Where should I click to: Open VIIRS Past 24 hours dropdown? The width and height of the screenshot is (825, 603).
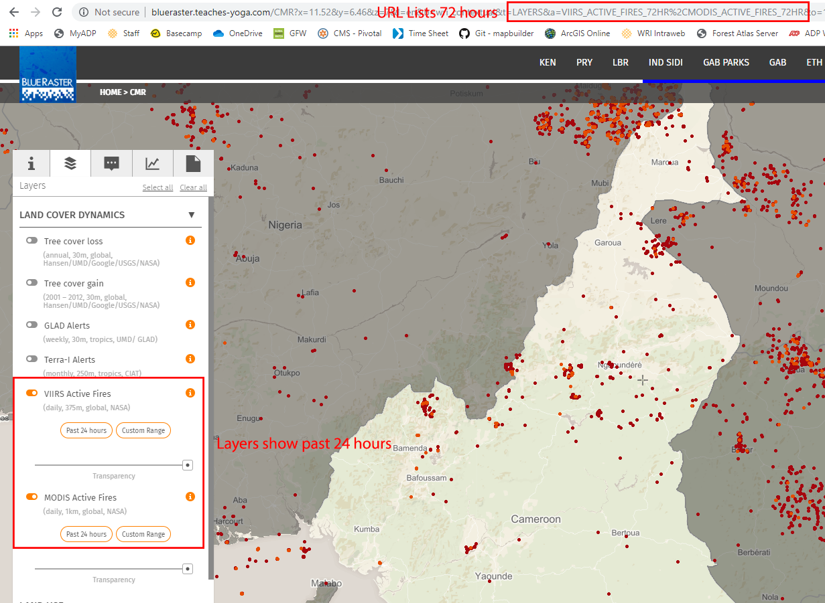click(x=86, y=430)
